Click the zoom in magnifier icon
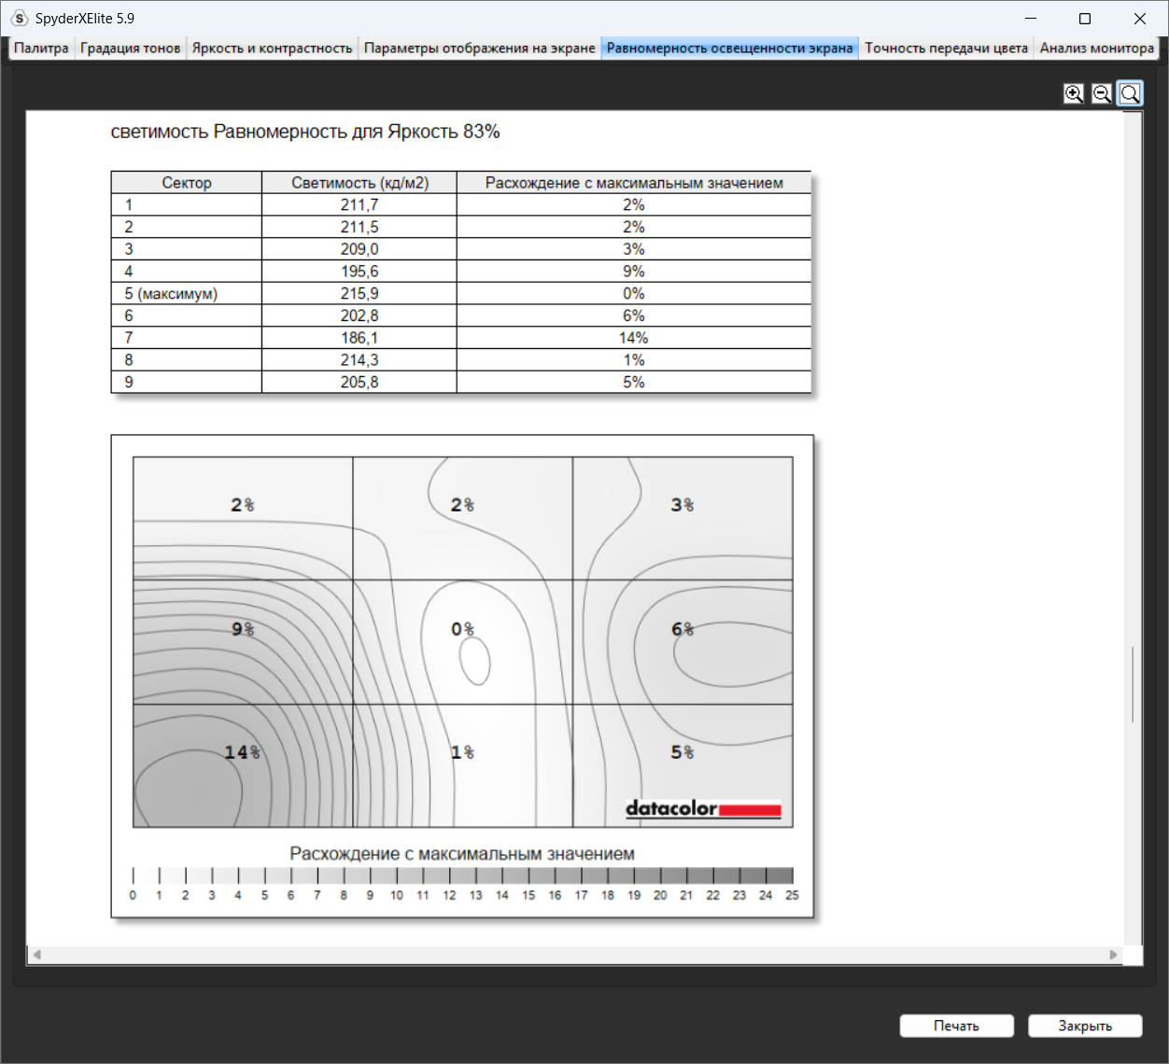 (x=1074, y=93)
